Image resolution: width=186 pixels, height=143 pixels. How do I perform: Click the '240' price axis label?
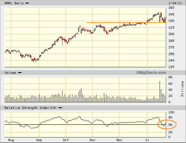(x=171, y=60)
